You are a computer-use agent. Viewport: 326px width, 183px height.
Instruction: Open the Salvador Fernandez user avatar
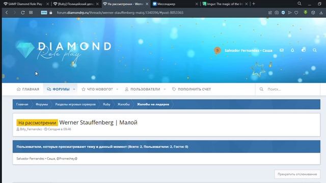pos(218,50)
